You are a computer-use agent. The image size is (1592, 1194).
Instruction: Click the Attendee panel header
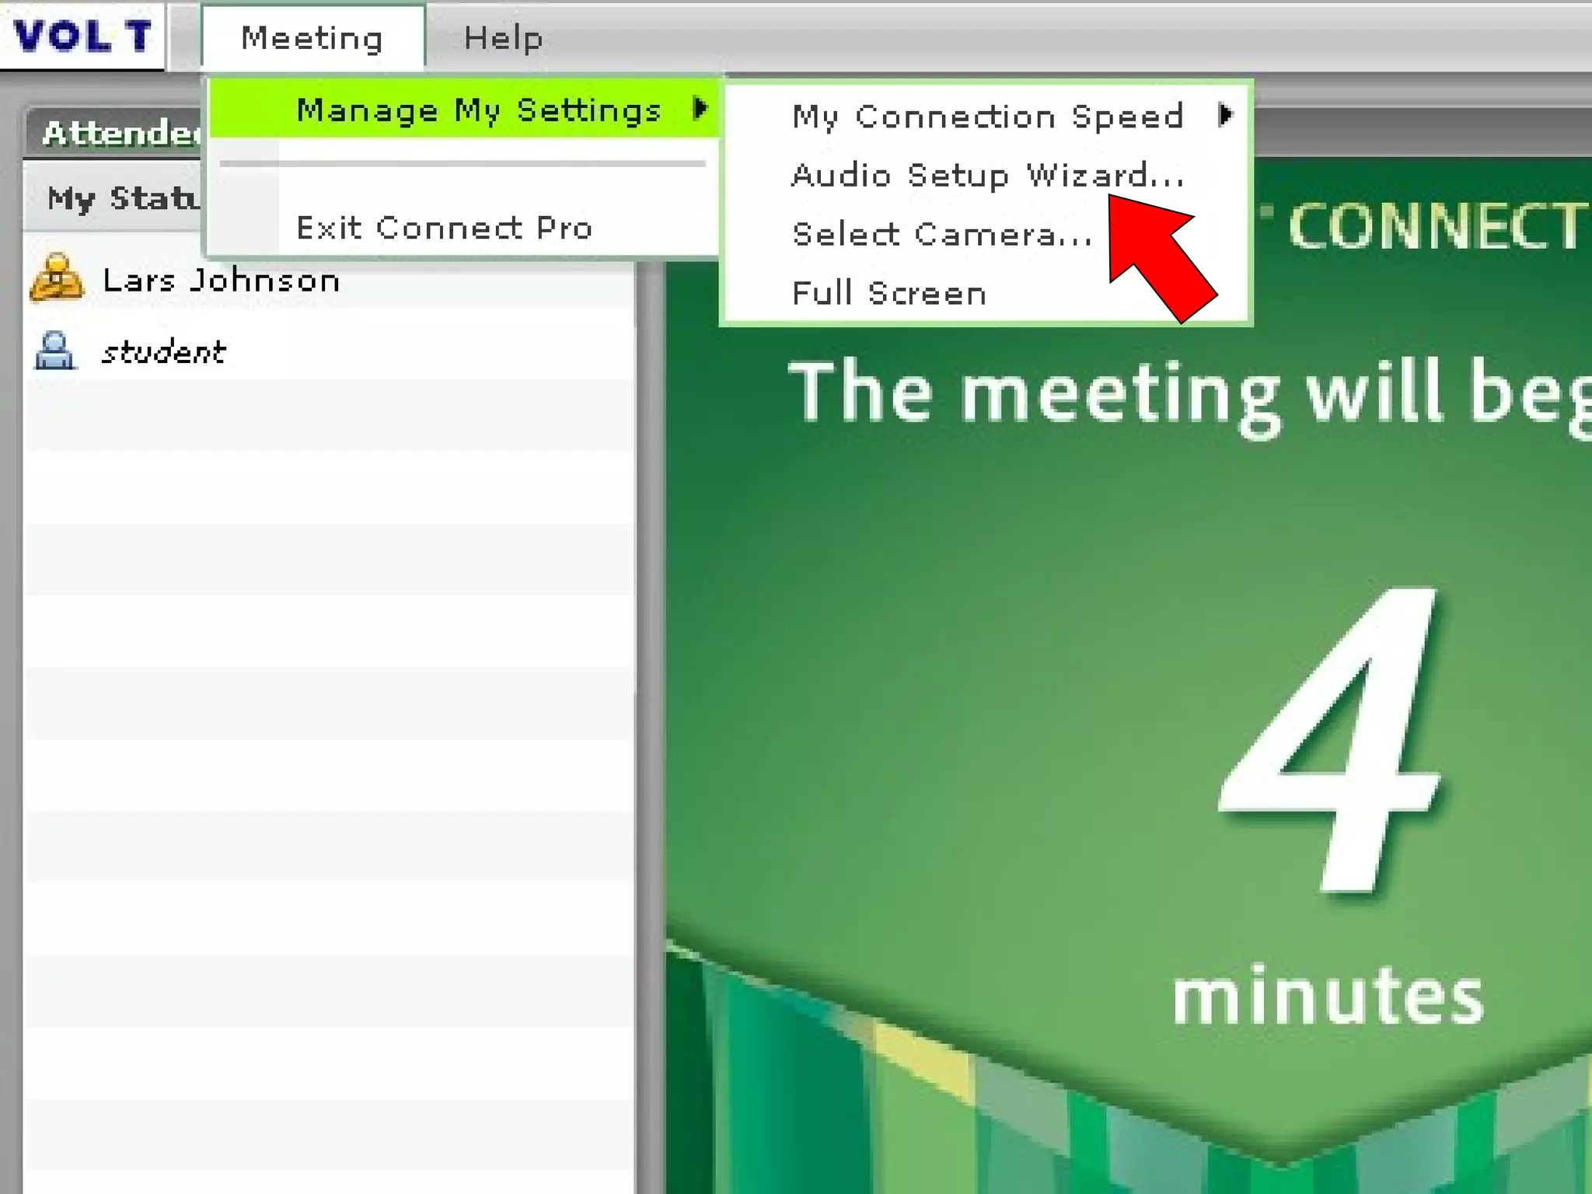[120, 133]
